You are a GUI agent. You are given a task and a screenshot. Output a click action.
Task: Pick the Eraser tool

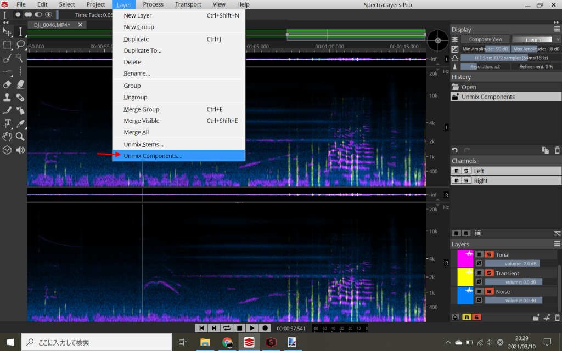(x=8, y=84)
